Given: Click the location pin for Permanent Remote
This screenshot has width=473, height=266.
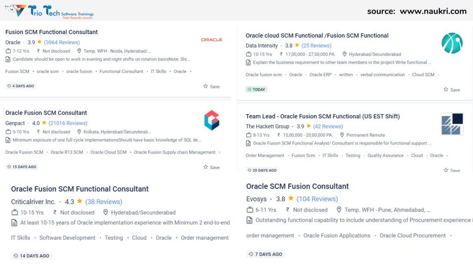Looking at the screenshot, I should click(342, 135).
